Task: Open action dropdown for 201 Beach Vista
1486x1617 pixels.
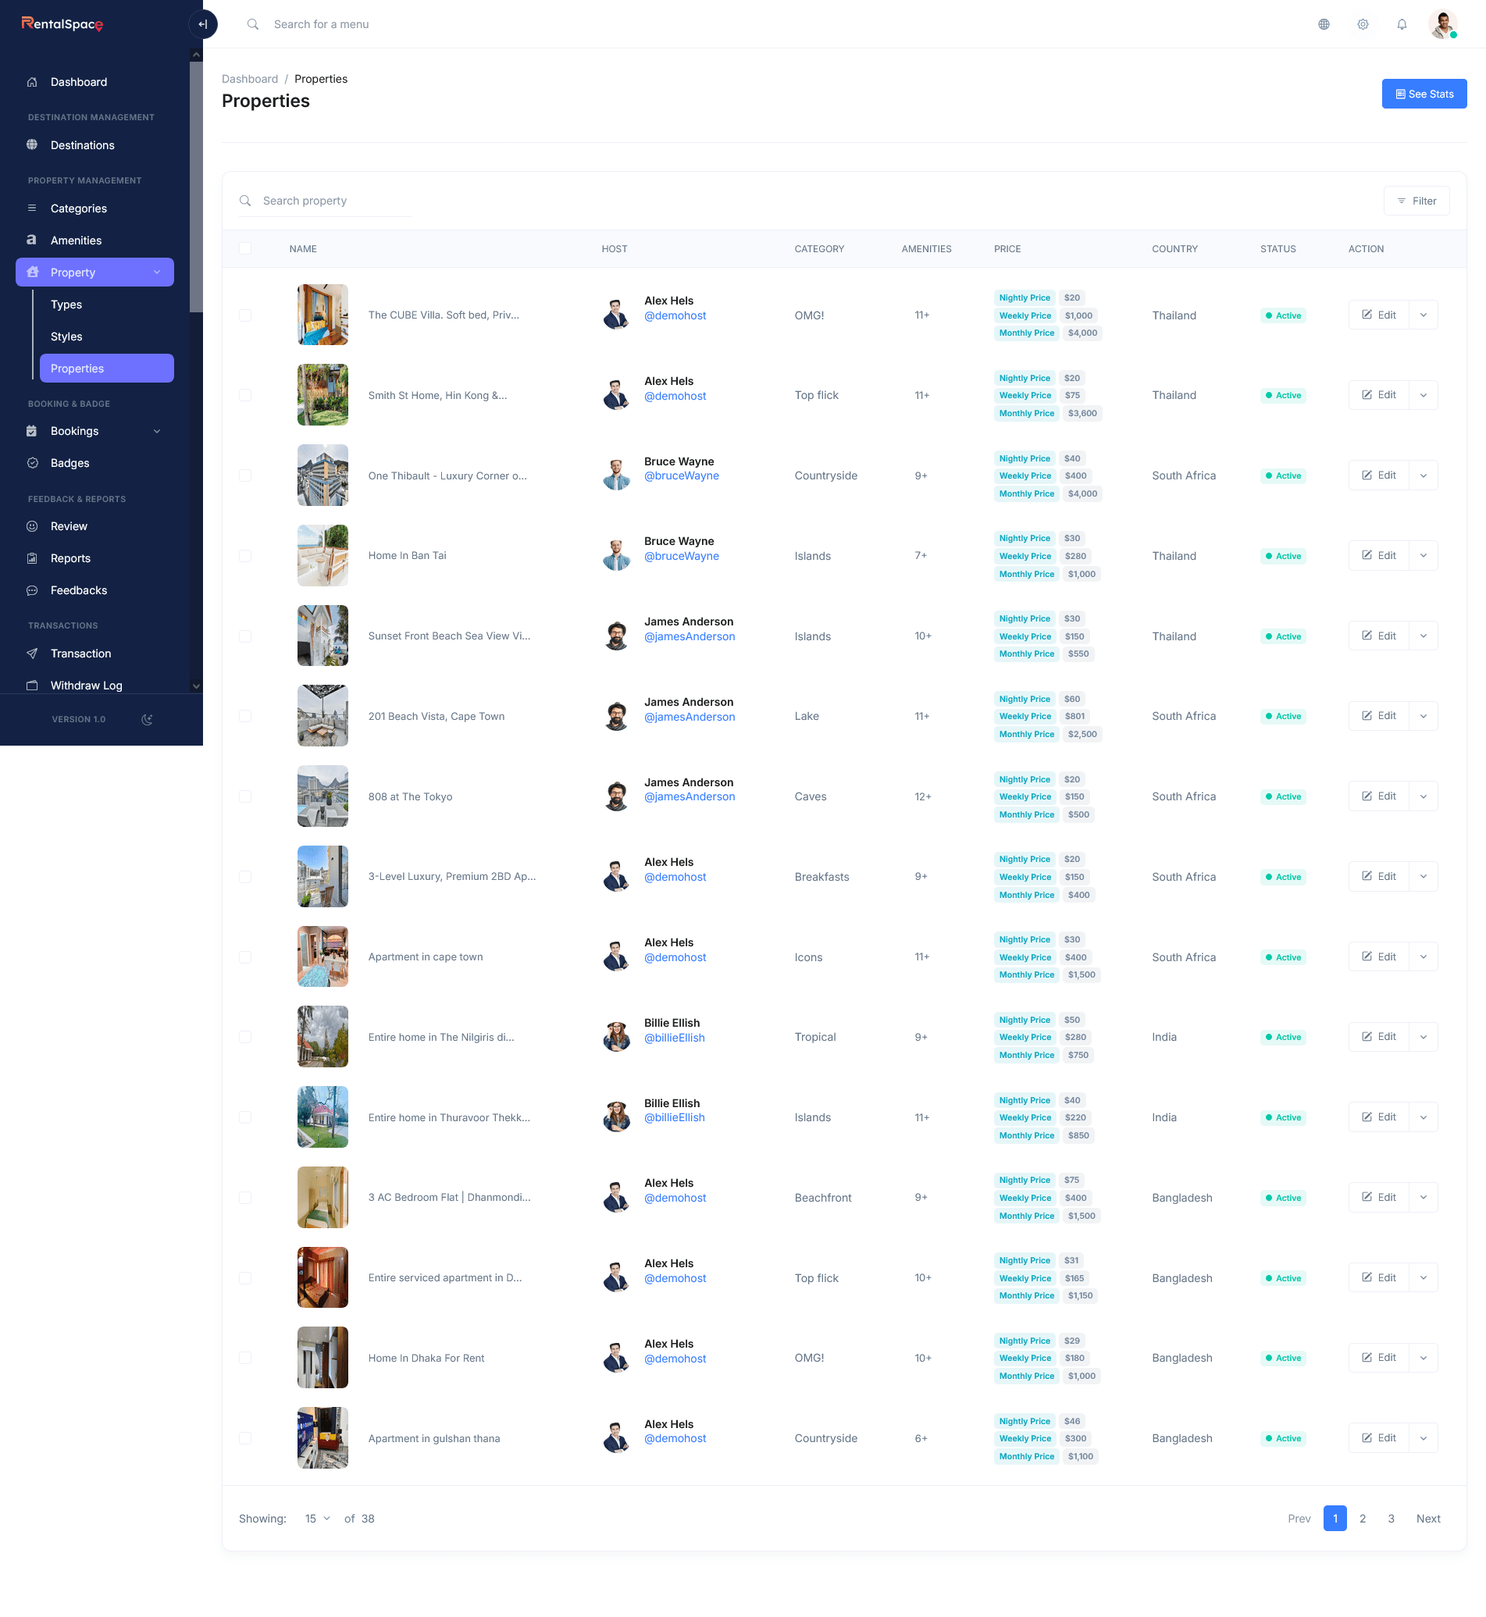Action: click(1424, 716)
